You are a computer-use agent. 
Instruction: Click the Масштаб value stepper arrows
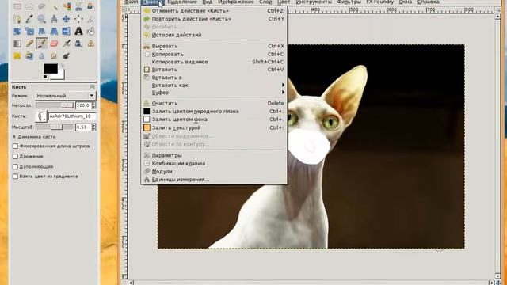tap(93, 127)
